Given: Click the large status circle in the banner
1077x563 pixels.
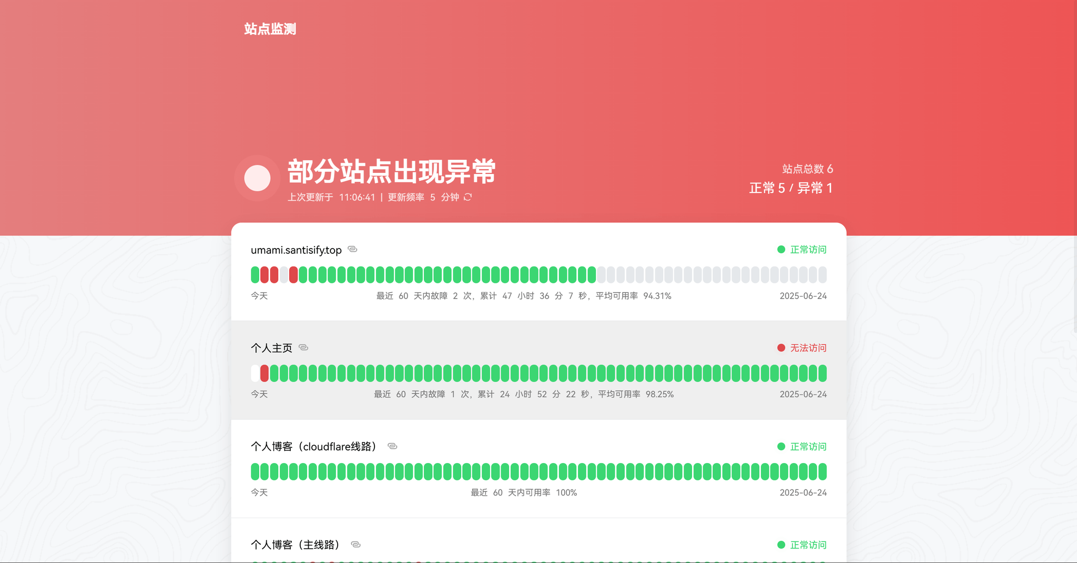Looking at the screenshot, I should click(257, 177).
